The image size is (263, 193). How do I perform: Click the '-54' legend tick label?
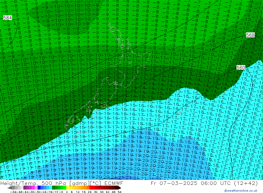coord(13,192)
